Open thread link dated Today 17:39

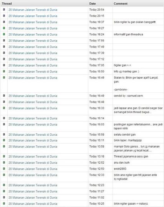point(33,53)
